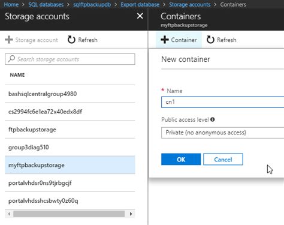284x225 pixels.
Task: Click the horizontal scrollbar thumb
Action: [x=69, y=214]
